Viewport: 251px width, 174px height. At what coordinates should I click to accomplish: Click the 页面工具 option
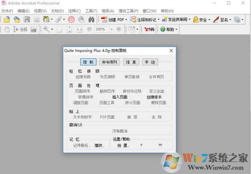(x=107, y=103)
